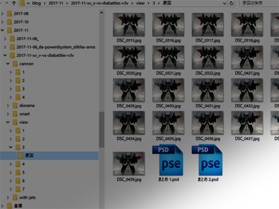279x209 pixels.
Task: Select 'blog' in the address breadcrumb
Action: coord(36,3)
